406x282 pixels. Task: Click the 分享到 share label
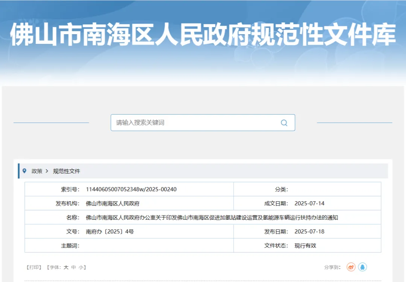pyautogui.click(x=333, y=267)
